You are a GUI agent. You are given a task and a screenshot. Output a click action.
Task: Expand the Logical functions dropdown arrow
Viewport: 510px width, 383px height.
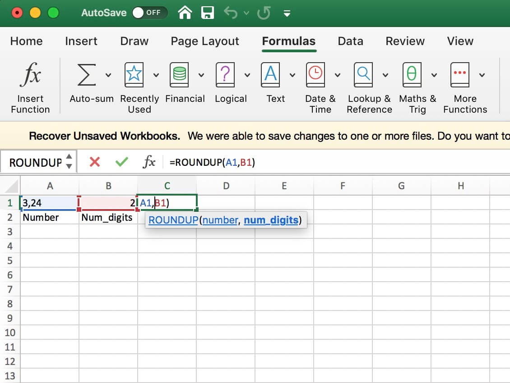247,75
